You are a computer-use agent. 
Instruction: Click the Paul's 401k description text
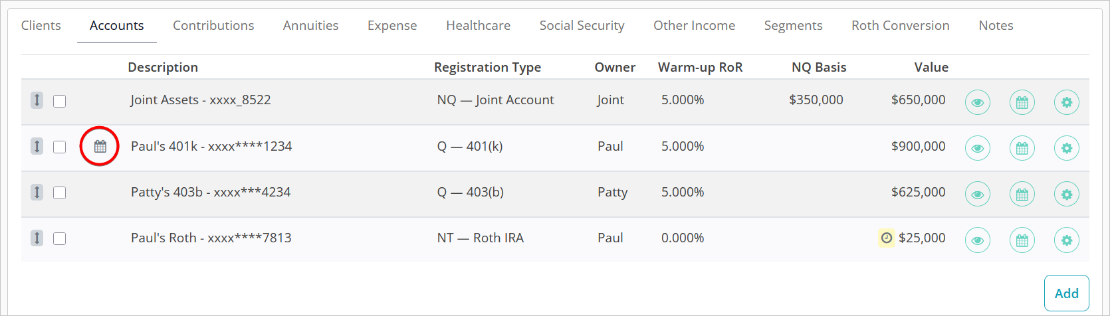pyautogui.click(x=211, y=146)
